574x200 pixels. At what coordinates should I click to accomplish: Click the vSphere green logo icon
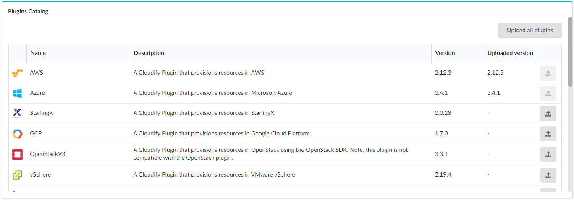tap(17, 175)
